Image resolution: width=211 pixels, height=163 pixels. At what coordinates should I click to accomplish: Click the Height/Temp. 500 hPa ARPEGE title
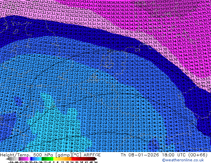pyautogui.click(x=50, y=155)
